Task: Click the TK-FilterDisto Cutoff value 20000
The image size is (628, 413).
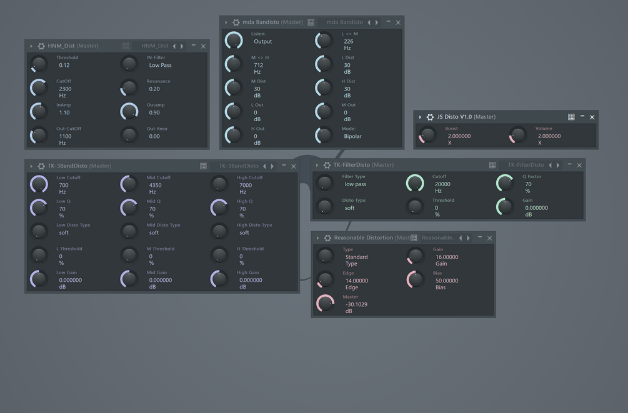Action: [x=442, y=184]
